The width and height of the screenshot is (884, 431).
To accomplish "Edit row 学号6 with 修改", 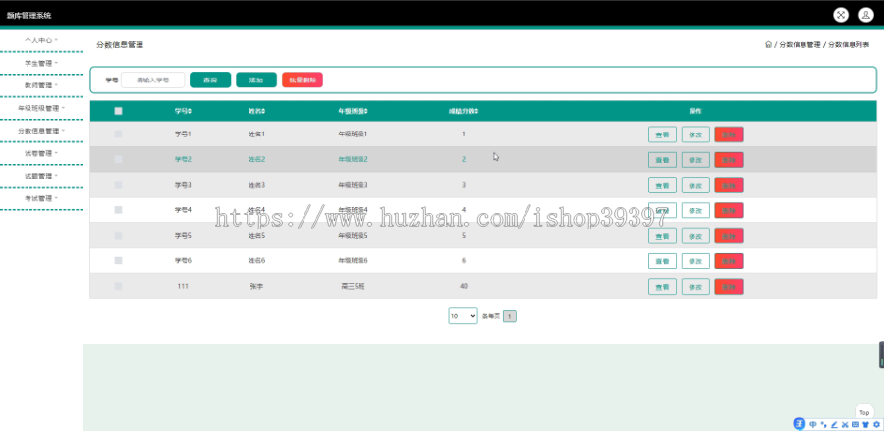I will pyautogui.click(x=695, y=261).
